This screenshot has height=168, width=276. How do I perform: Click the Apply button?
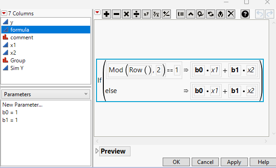[234, 162]
